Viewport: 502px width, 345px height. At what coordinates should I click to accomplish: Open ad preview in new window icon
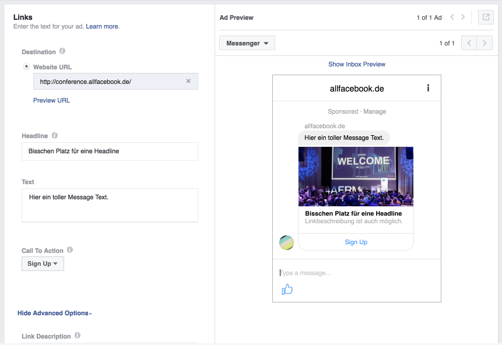pyautogui.click(x=486, y=17)
